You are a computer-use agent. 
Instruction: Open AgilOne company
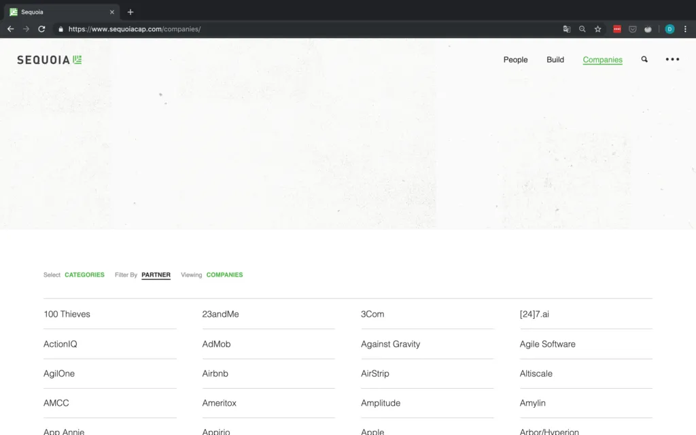pyautogui.click(x=59, y=374)
